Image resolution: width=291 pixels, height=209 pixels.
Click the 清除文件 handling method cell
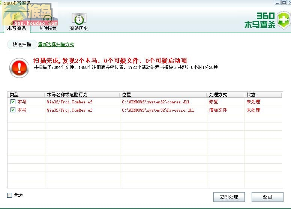[218, 110]
